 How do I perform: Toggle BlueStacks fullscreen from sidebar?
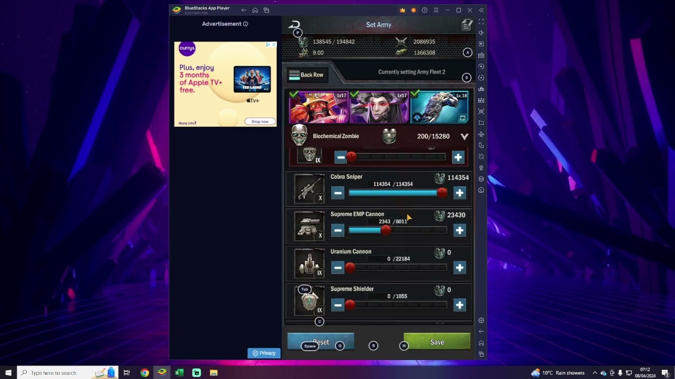point(481,22)
